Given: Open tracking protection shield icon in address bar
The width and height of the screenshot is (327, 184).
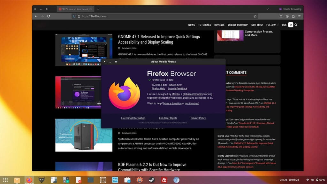Looking at the screenshot, I should [74, 16].
